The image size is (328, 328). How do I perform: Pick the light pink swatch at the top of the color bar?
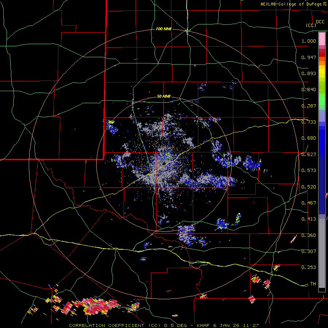coord(322,39)
